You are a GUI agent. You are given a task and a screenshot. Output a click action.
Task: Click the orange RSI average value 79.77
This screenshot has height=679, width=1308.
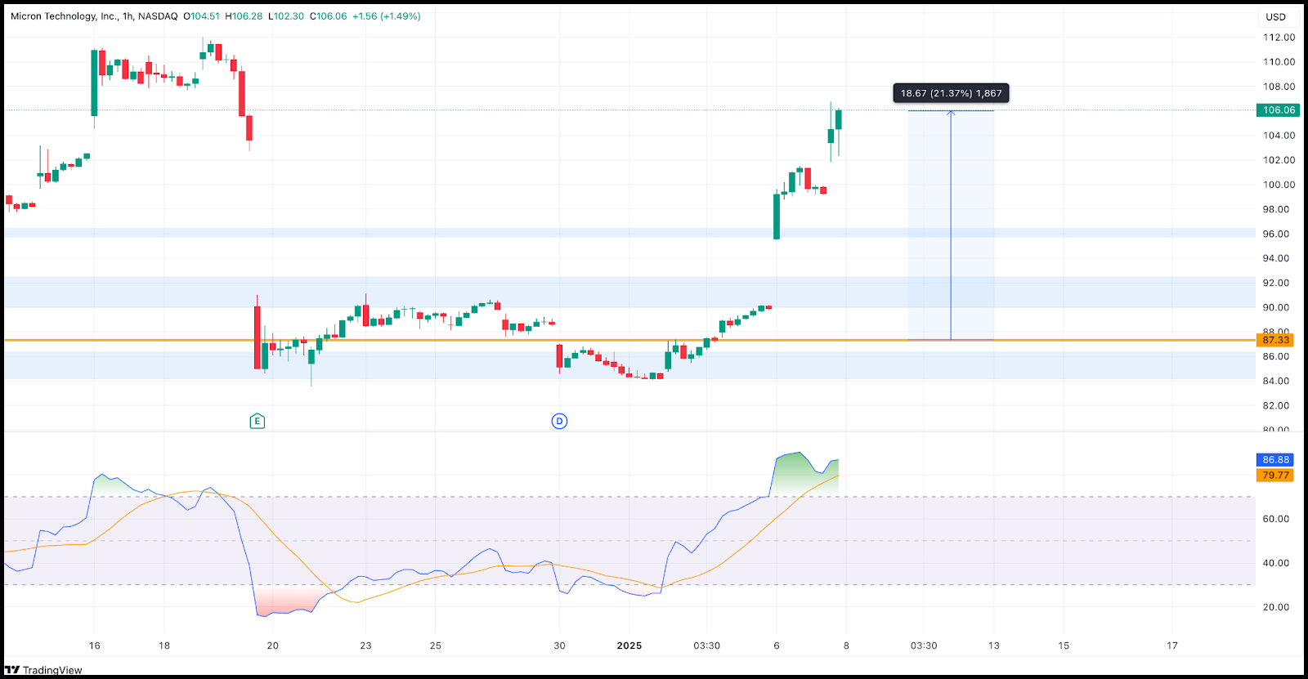pos(1275,475)
